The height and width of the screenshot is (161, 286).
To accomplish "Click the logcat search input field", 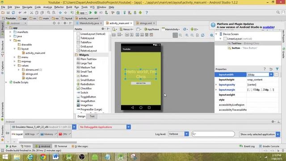I will (x=213, y=134).
